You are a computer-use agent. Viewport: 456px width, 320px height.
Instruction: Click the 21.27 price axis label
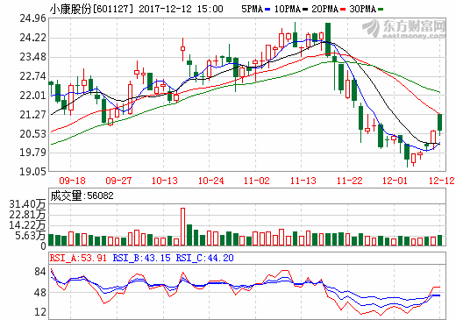click(32, 115)
